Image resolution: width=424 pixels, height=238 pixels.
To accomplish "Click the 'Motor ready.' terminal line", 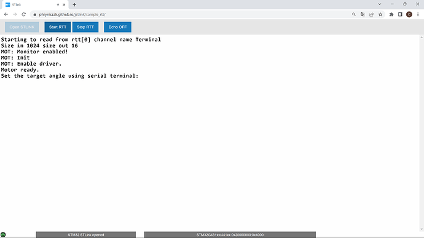I will click(x=20, y=70).
